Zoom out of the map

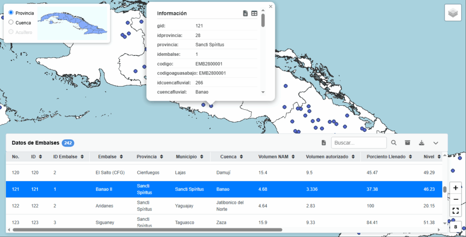[456, 199]
